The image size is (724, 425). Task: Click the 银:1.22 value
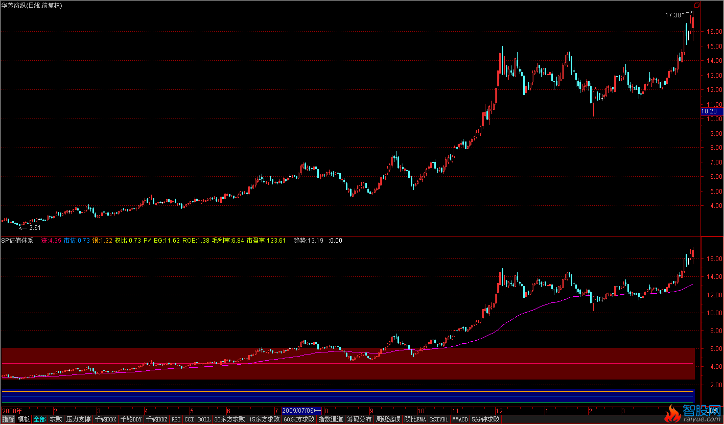pyautogui.click(x=102, y=240)
